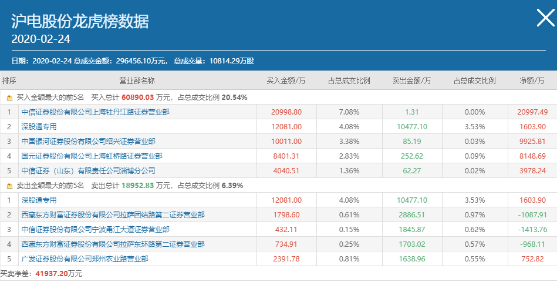Viewport: 557px width, 282px height.
Task: Open 西藏东方财富证券拉萨东环路第二证券营业部 link
Action: click(x=113, y=244)
